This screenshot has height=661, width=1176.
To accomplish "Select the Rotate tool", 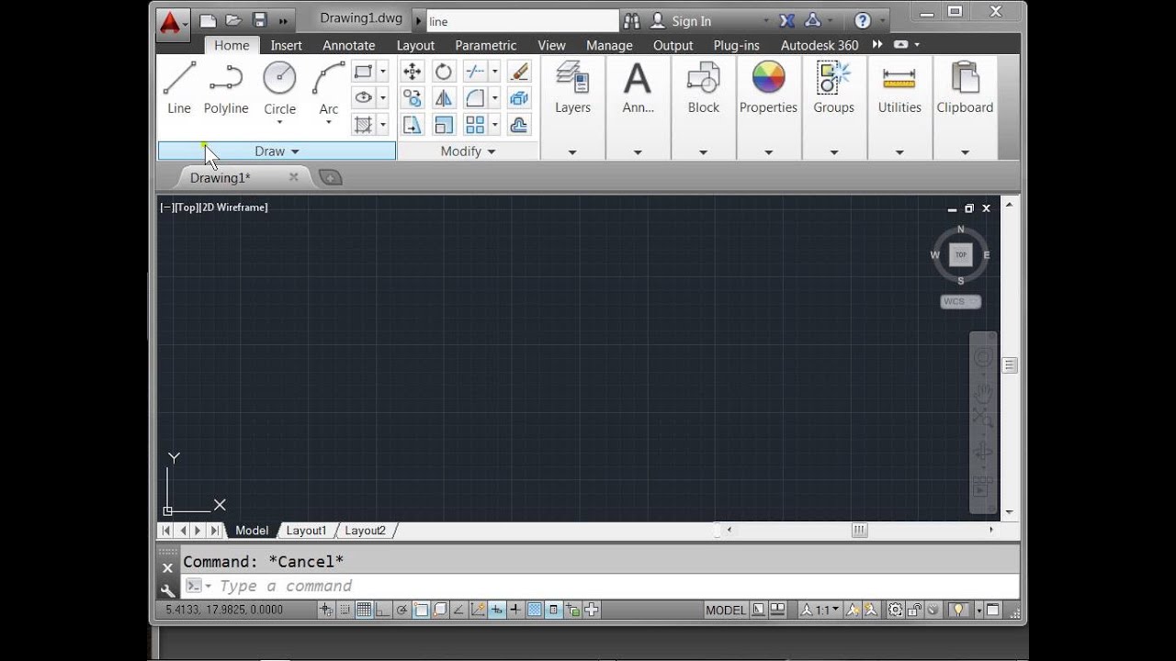I will [x=444, y=72].
